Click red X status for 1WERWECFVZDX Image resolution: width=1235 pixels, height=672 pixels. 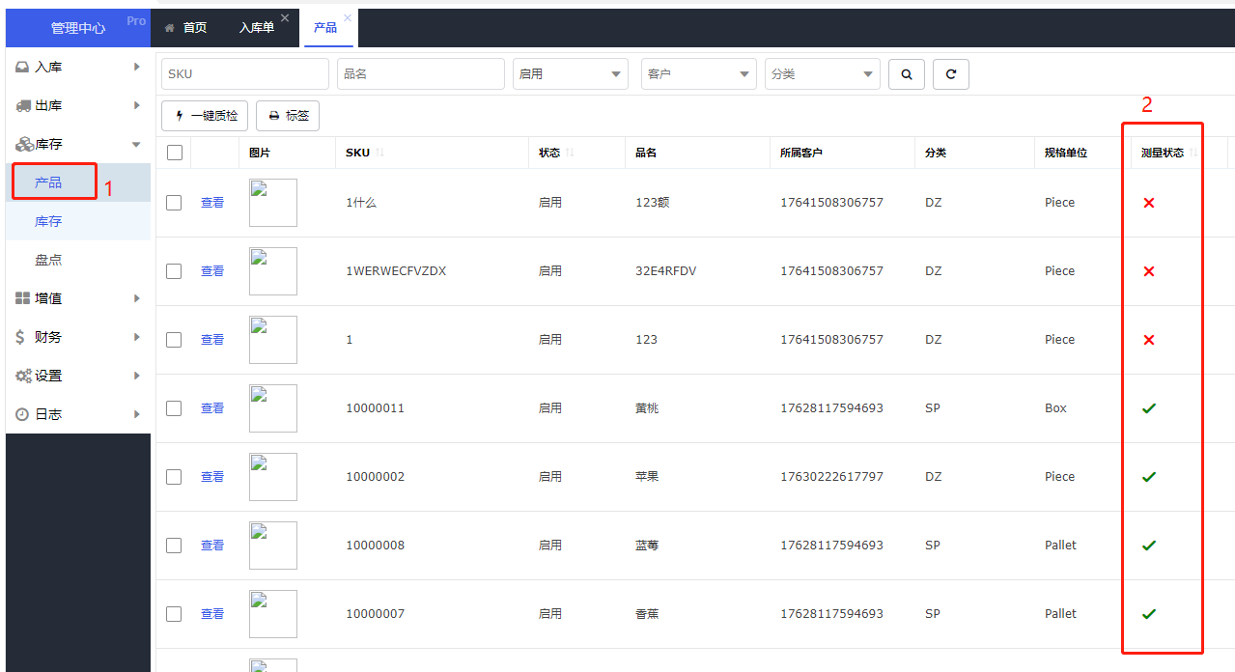pyautogui.click(x=1149, y=271)
